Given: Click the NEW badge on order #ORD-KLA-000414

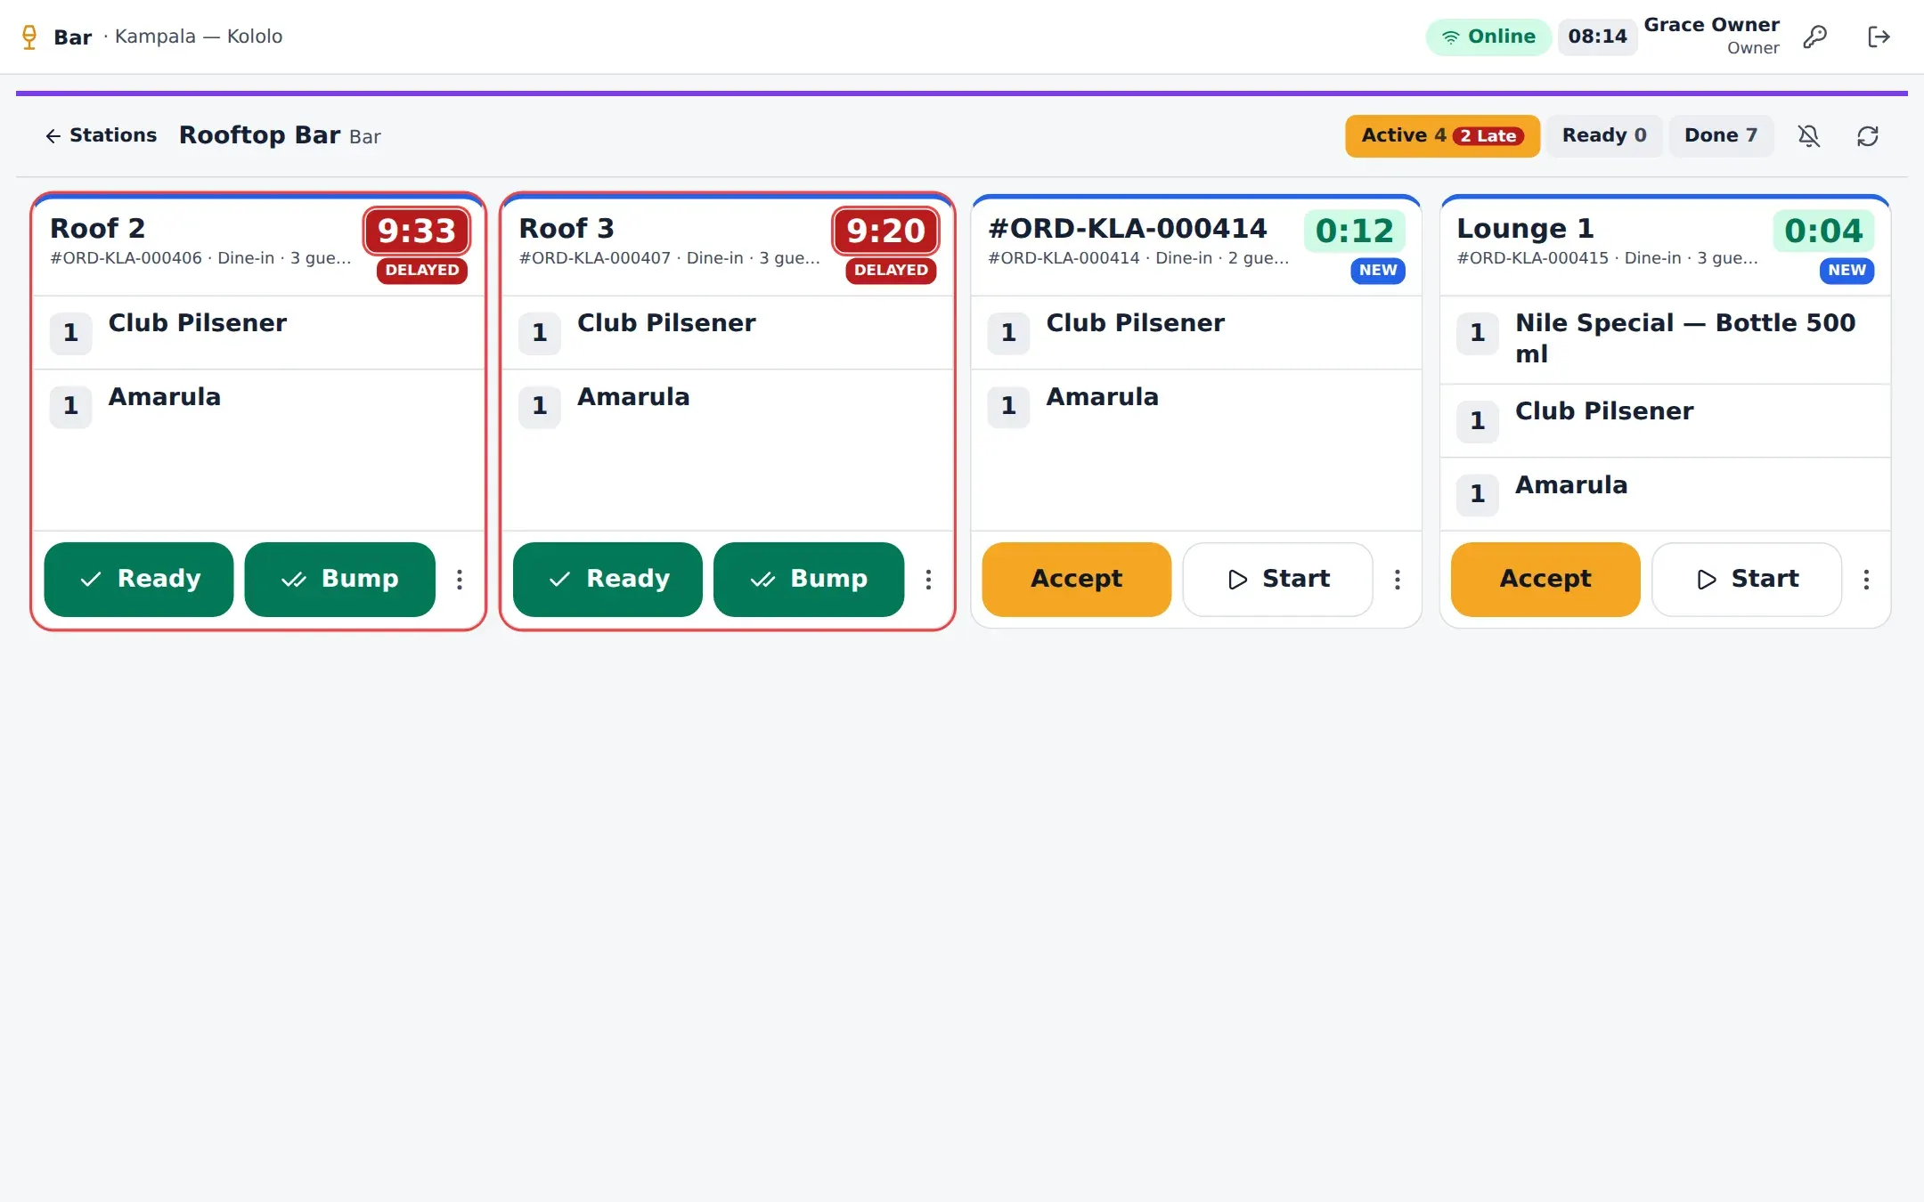Looking at the screenshot, I should coord(1378,271).
